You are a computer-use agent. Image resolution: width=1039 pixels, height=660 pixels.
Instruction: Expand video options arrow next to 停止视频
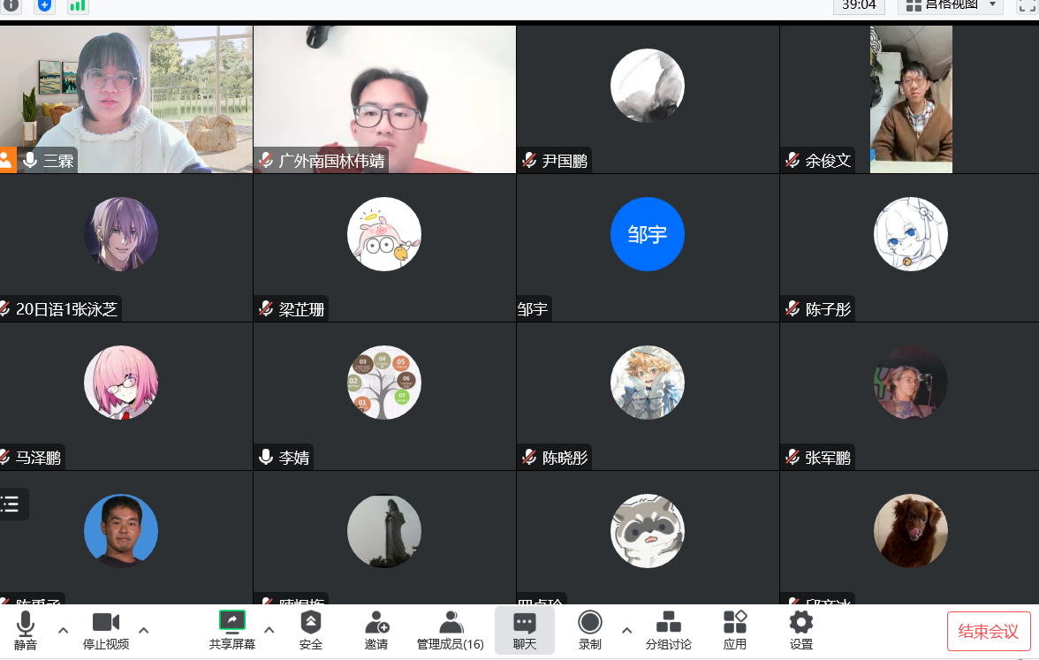point(144,630)
